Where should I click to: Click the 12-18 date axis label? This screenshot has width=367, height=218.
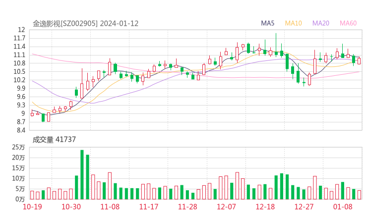(x=265, y=207)
